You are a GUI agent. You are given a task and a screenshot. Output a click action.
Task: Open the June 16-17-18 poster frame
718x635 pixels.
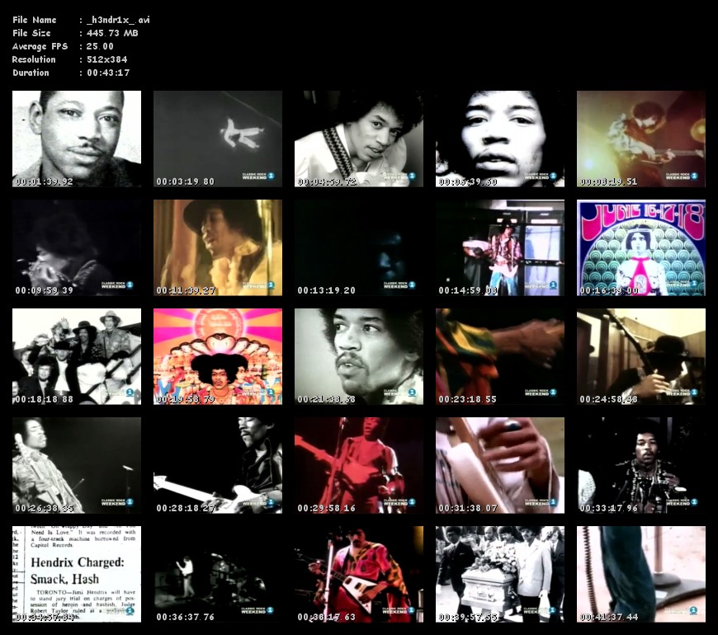(x=641, y=247)
